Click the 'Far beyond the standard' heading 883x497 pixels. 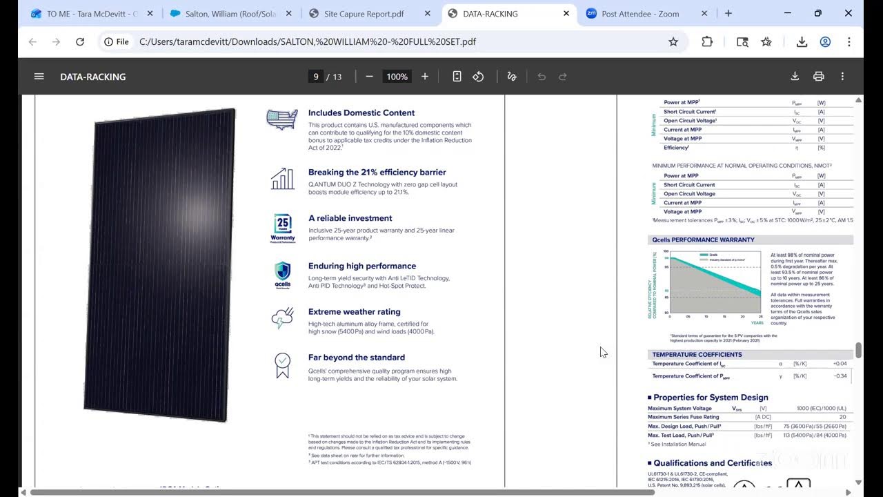357,358
